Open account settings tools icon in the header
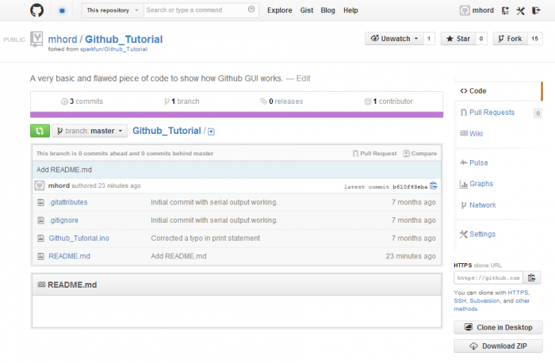The height and width of the screenshot is (363, 555). click(520, 10)
